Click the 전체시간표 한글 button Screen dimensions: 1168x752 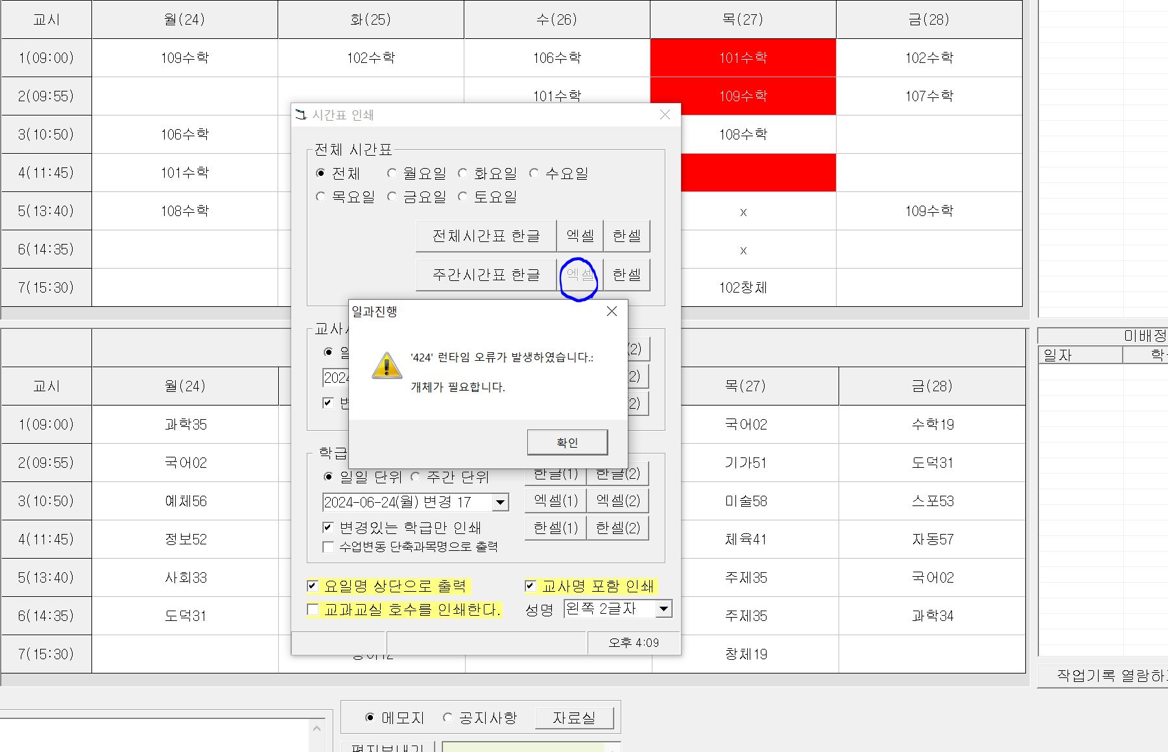click(x=486, y=236)
